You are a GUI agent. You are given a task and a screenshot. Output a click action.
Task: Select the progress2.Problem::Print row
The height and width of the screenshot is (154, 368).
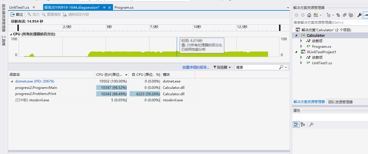[x=101, y=94]
